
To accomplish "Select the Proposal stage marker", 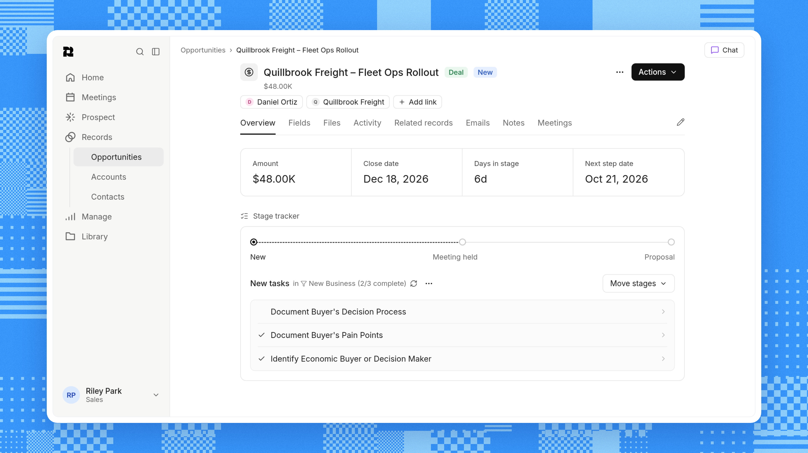I will (x=671, y=242).
